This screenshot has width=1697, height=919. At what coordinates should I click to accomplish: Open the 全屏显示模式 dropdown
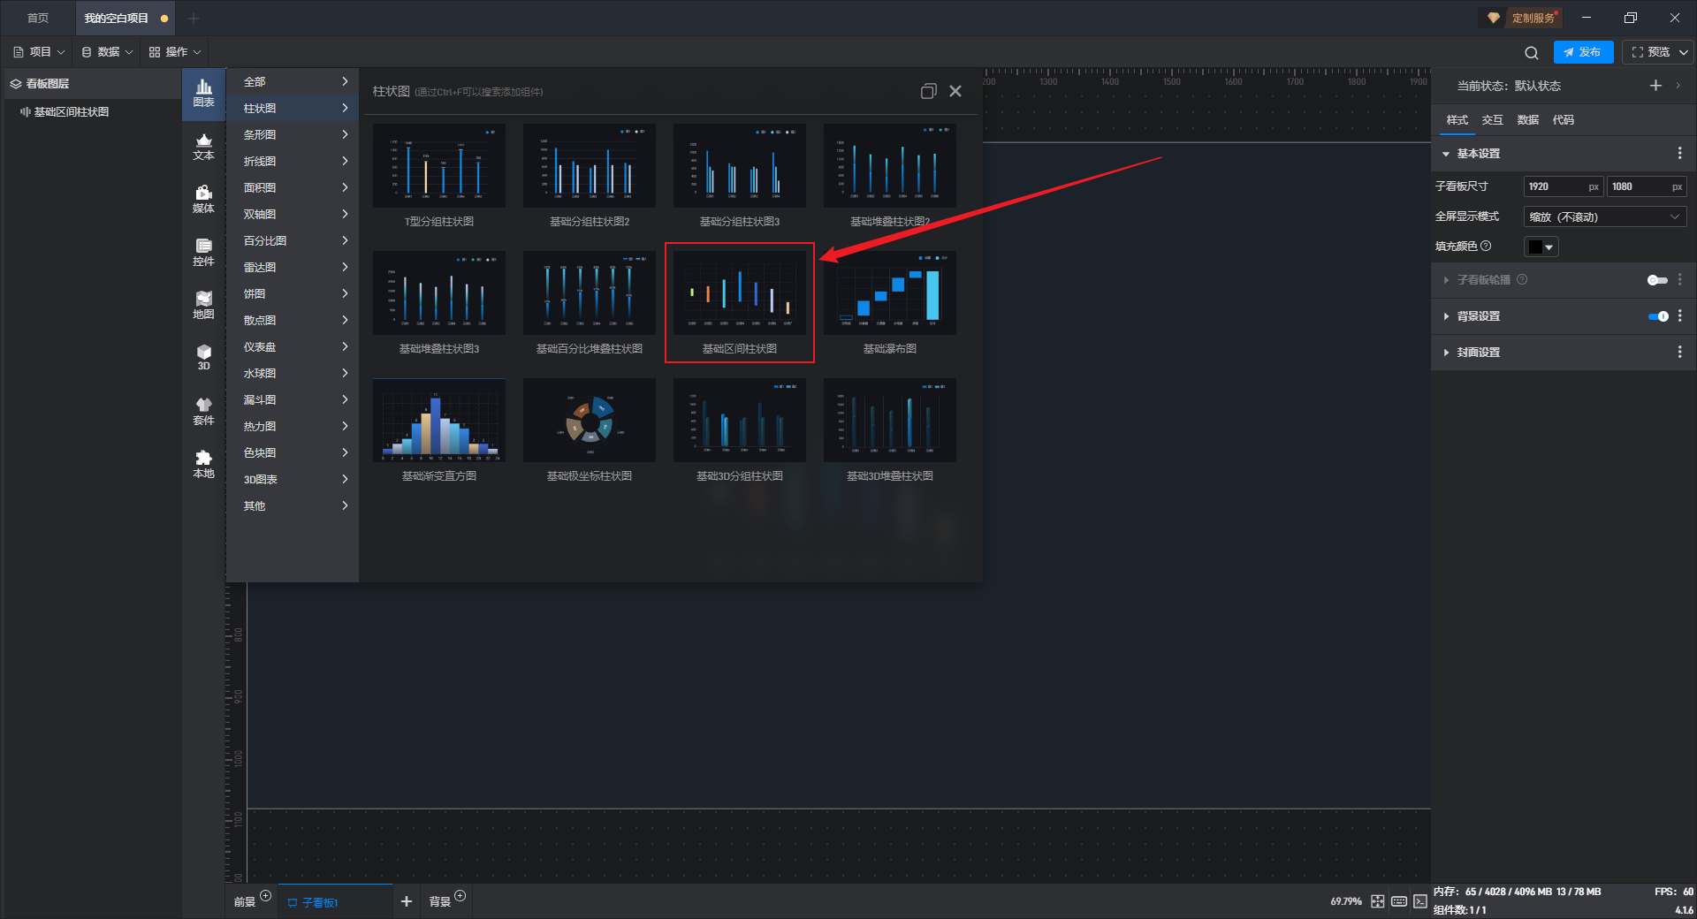1603,216
